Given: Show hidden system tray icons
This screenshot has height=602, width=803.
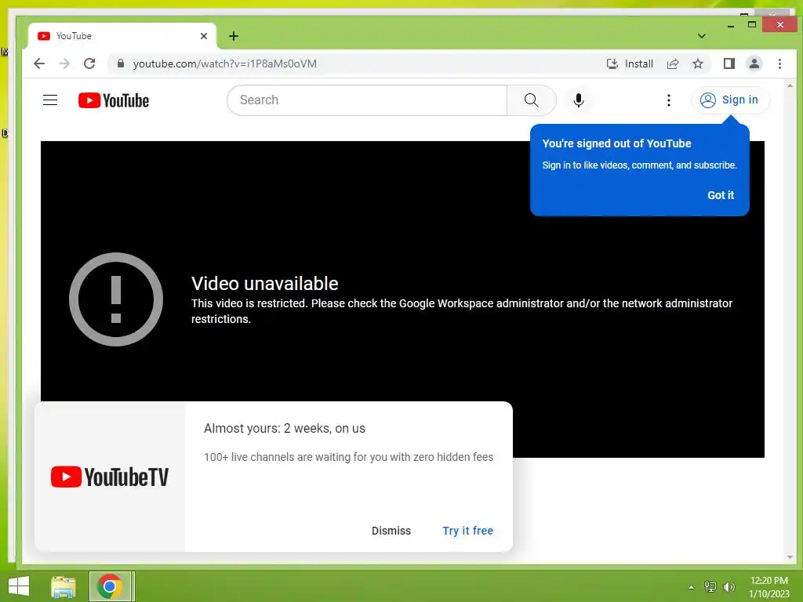Looking at the screenshot, I should coord(691,587).
